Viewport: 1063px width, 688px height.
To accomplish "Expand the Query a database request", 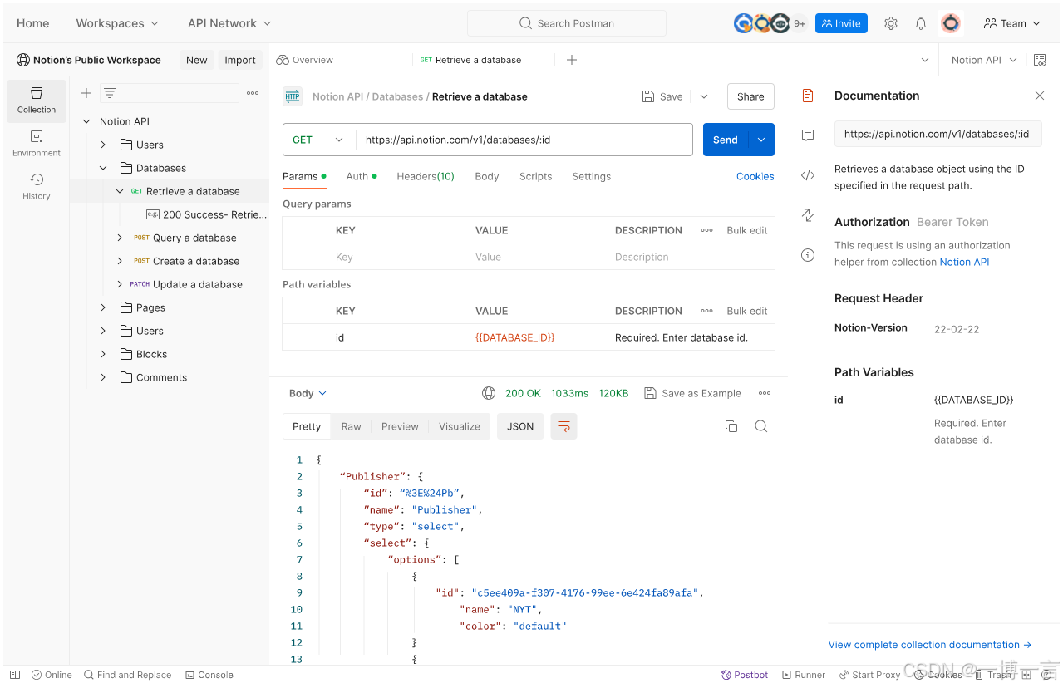I will (120, 238).
